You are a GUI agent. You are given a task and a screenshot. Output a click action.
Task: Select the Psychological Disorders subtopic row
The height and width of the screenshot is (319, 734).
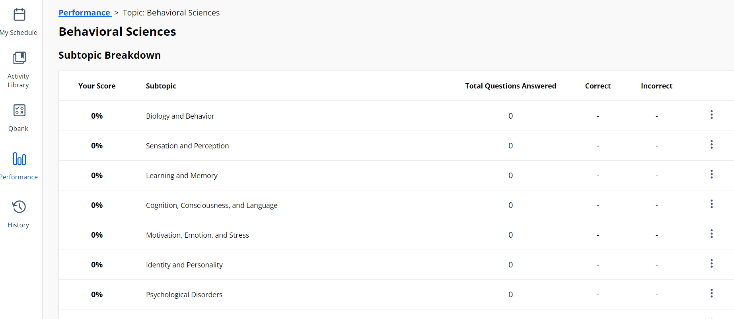(x=184, y=295)
